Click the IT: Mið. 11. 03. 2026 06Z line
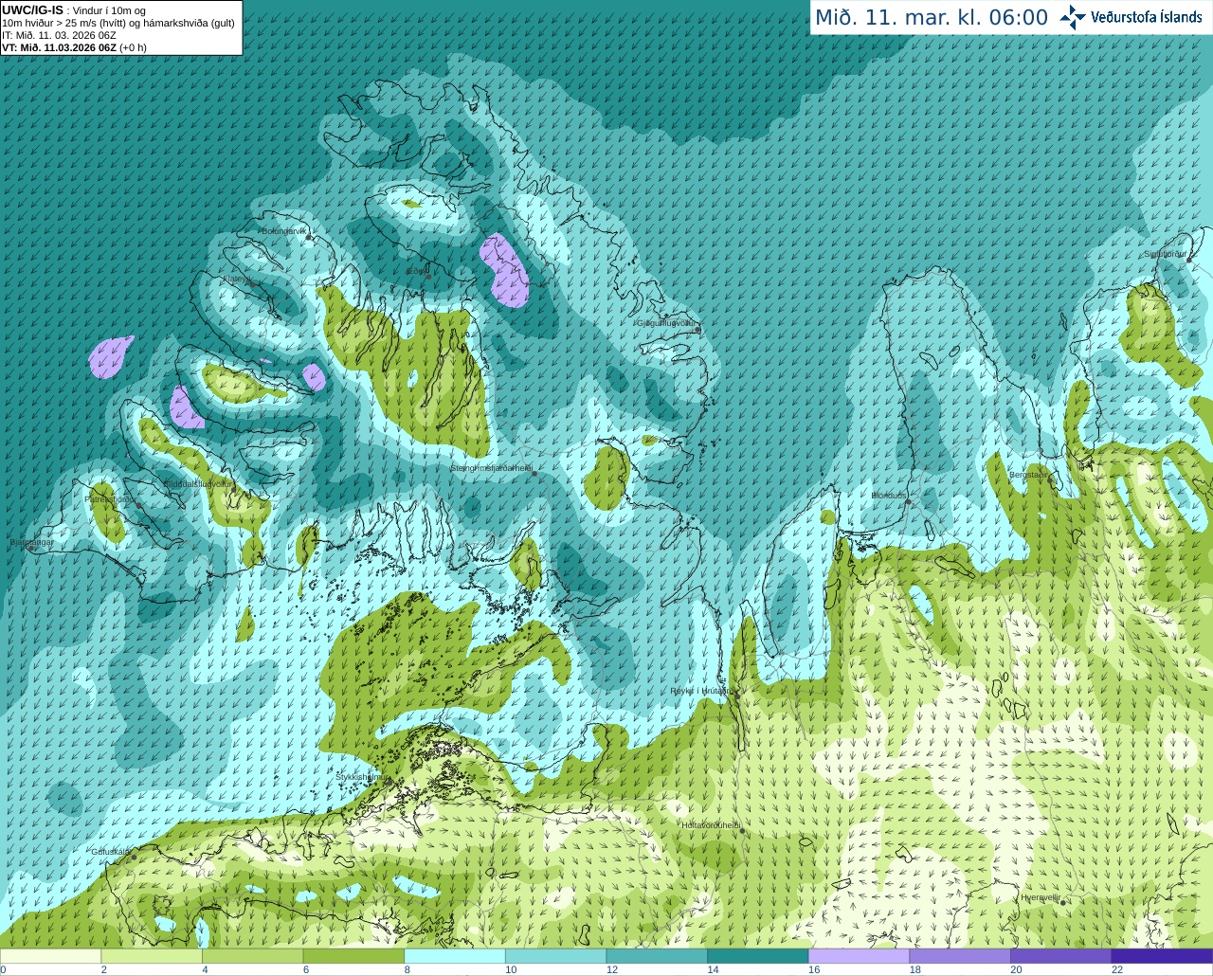 60,35
